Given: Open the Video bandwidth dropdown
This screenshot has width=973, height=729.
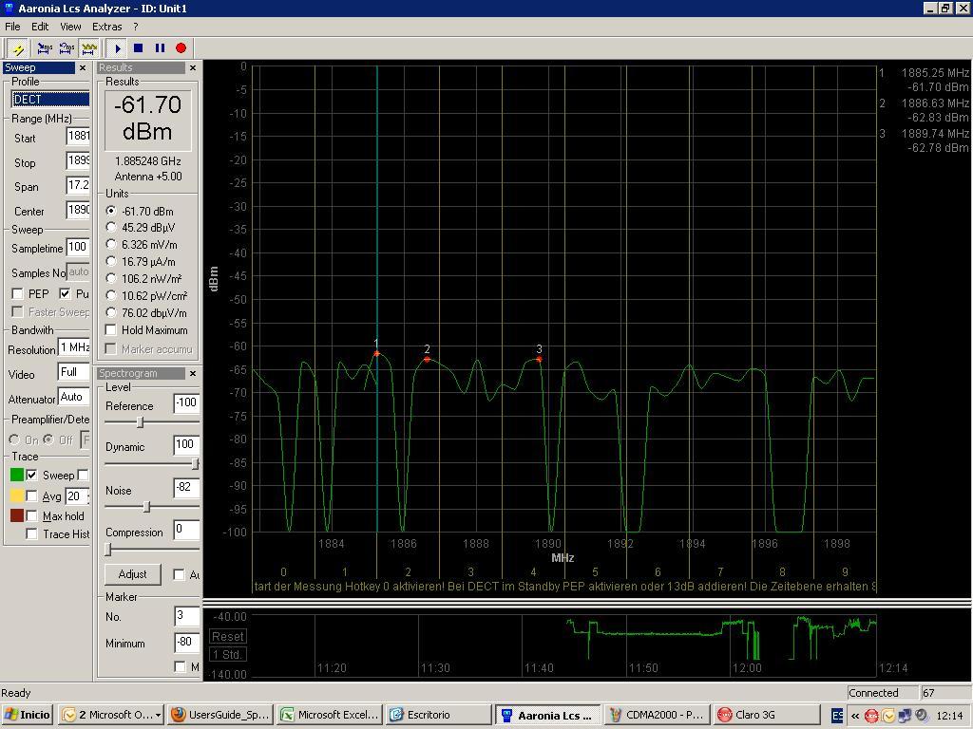Looking at the screenshot, I should (73, 372).
